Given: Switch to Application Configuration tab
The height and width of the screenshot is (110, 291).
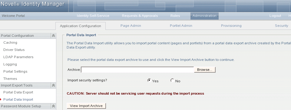Looking at the screenshot, I should (80, 26).
